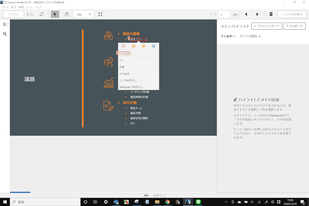Open the 移動 menu
The image size is (309, 206).
tap(21, 7)
